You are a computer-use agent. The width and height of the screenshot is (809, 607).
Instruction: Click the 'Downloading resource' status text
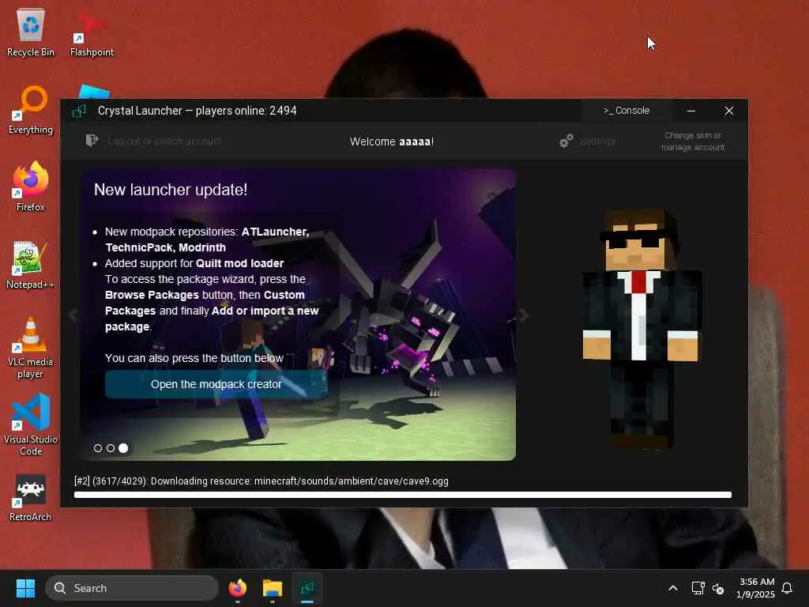coord(261,481)
